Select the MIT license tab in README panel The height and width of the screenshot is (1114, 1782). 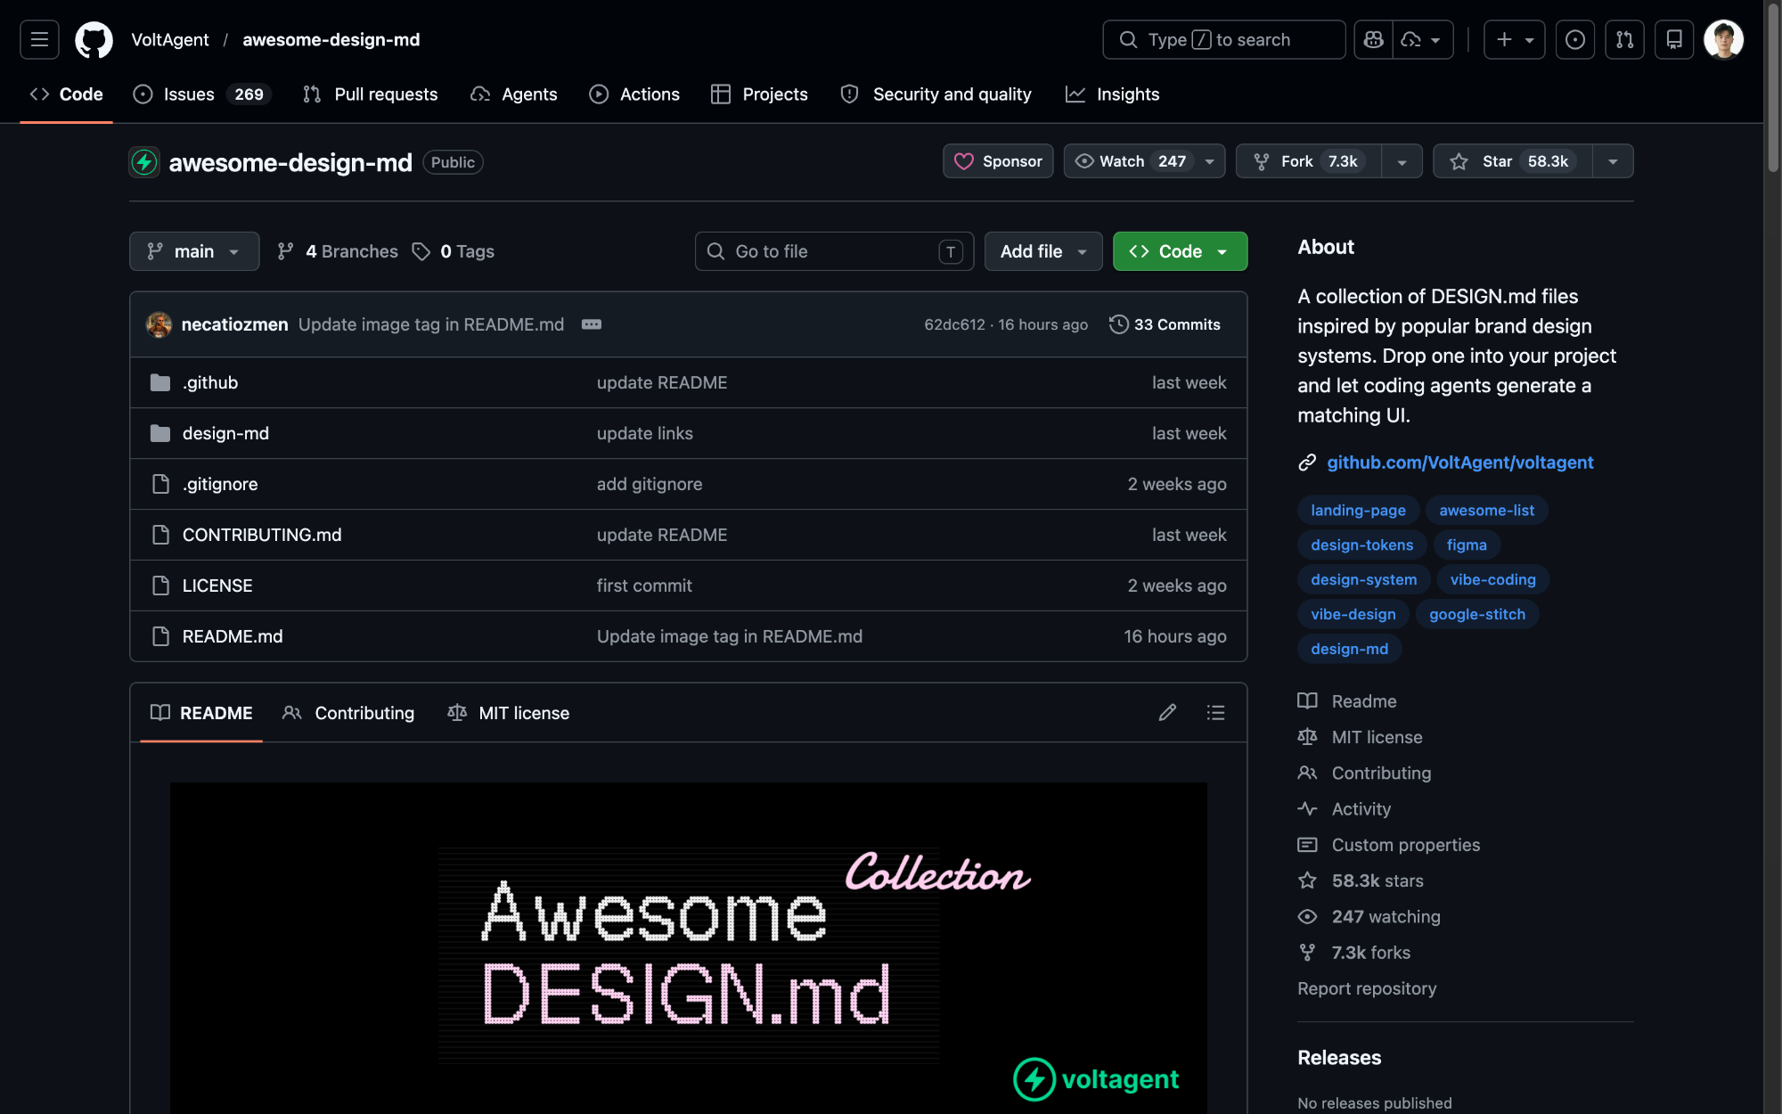(508, 713)
